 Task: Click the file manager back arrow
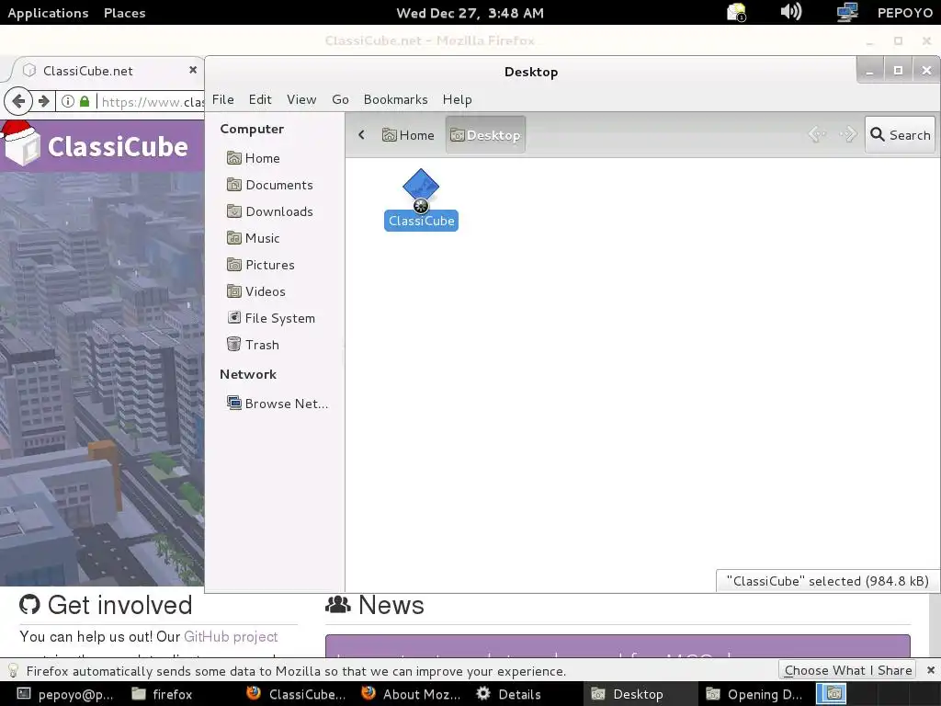(x=817, y=134)
